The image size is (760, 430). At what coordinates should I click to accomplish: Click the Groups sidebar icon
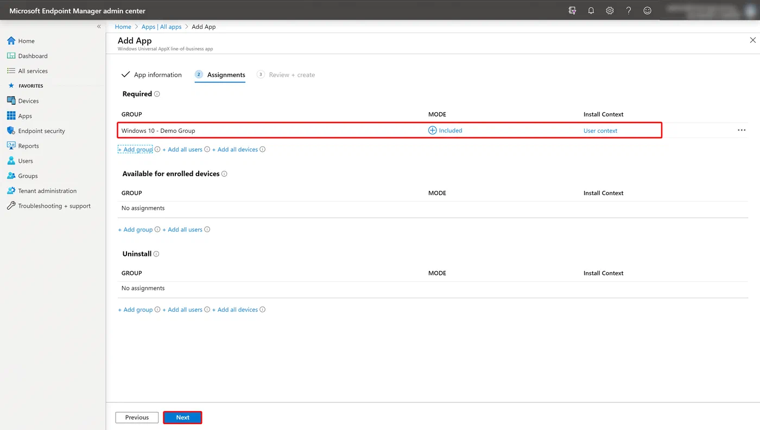pyautogui.click(x=11, y=176)
